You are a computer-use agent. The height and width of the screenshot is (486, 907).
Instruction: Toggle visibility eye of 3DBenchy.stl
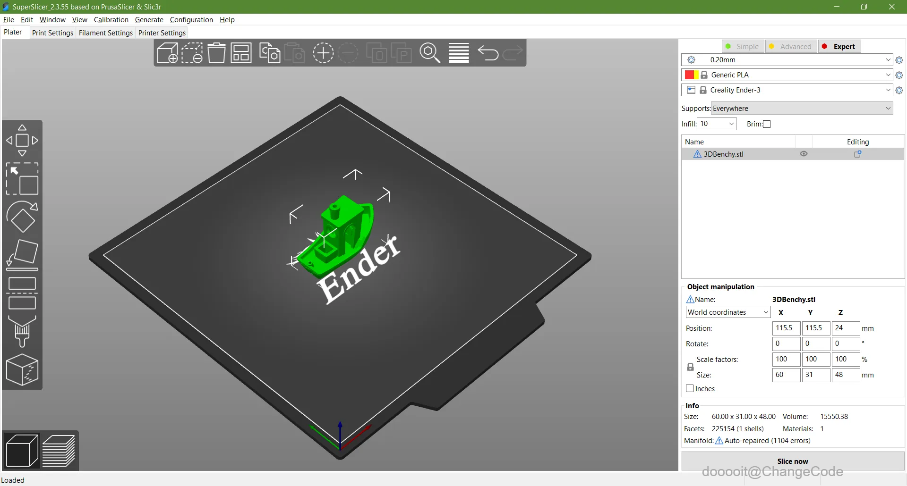[x=804, y=154]
